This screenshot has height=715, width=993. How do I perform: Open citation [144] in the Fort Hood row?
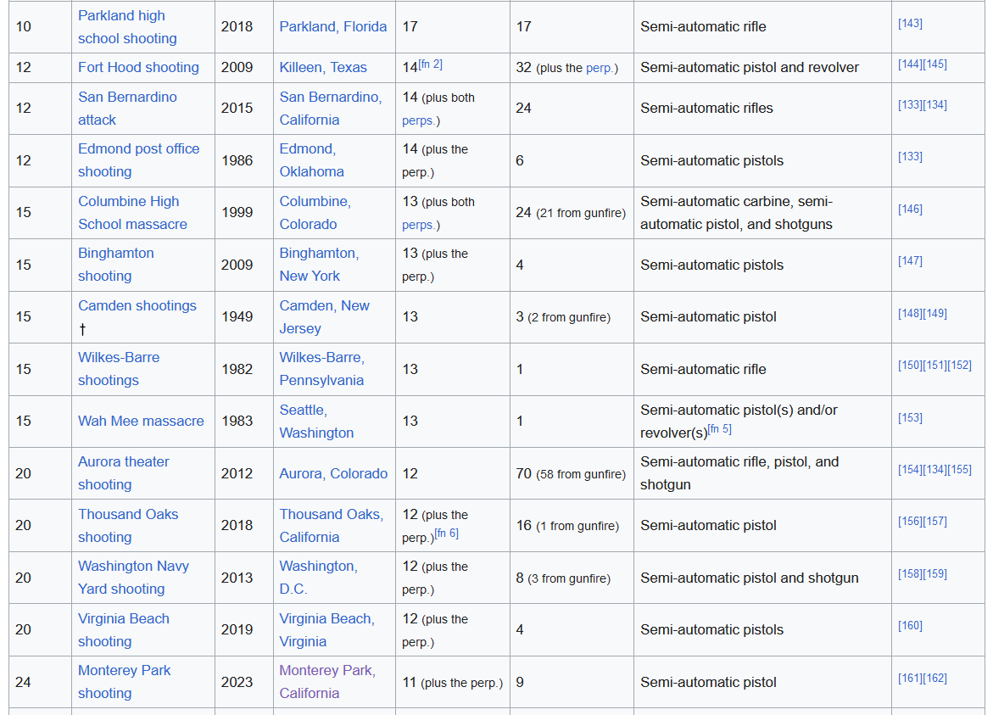click(x=910, y=64)
